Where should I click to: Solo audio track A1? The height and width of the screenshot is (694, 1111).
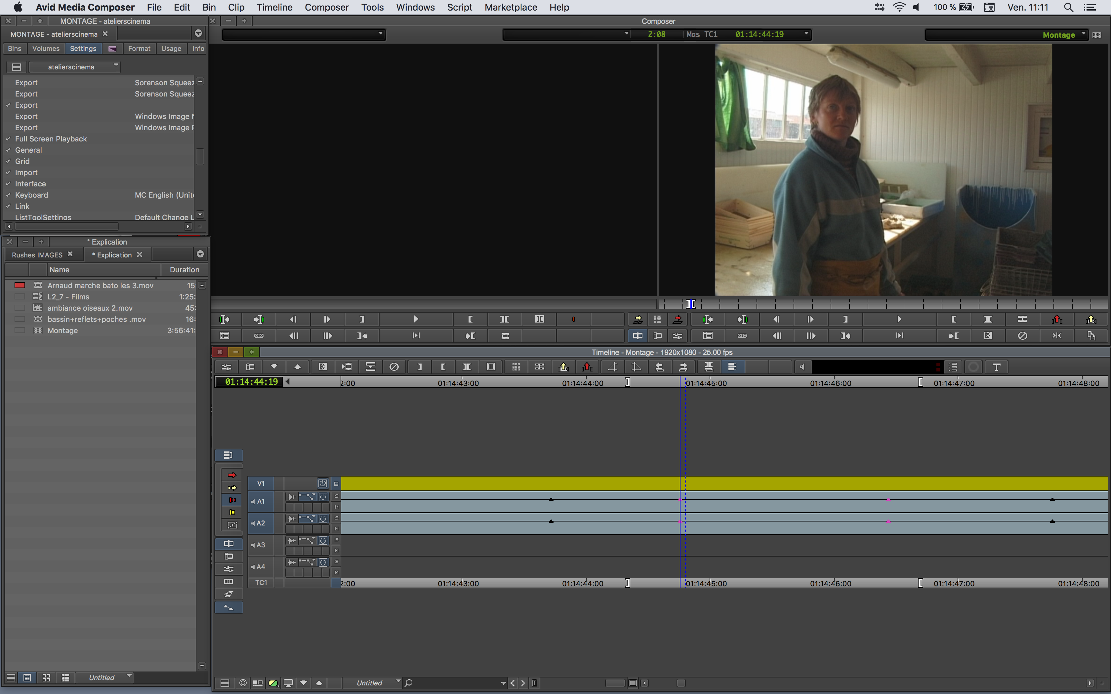point(337,496)
